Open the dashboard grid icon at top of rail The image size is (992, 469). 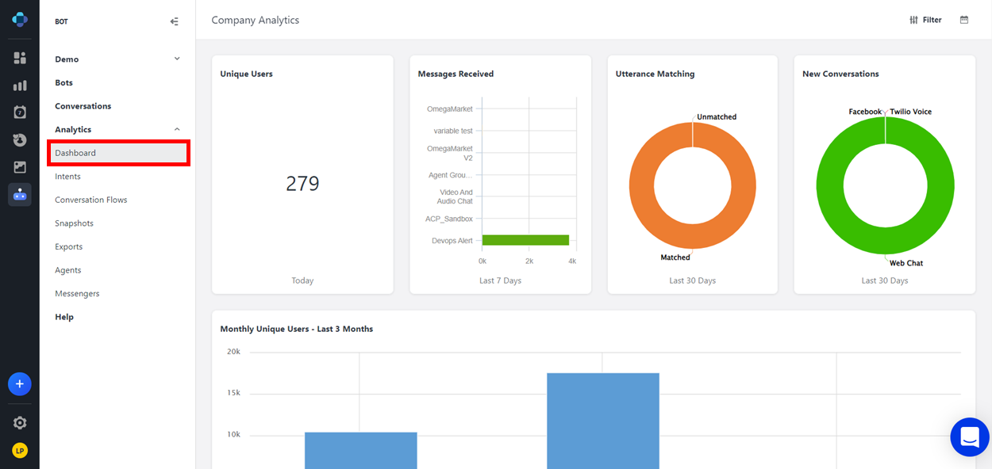[x=19, y=57]
